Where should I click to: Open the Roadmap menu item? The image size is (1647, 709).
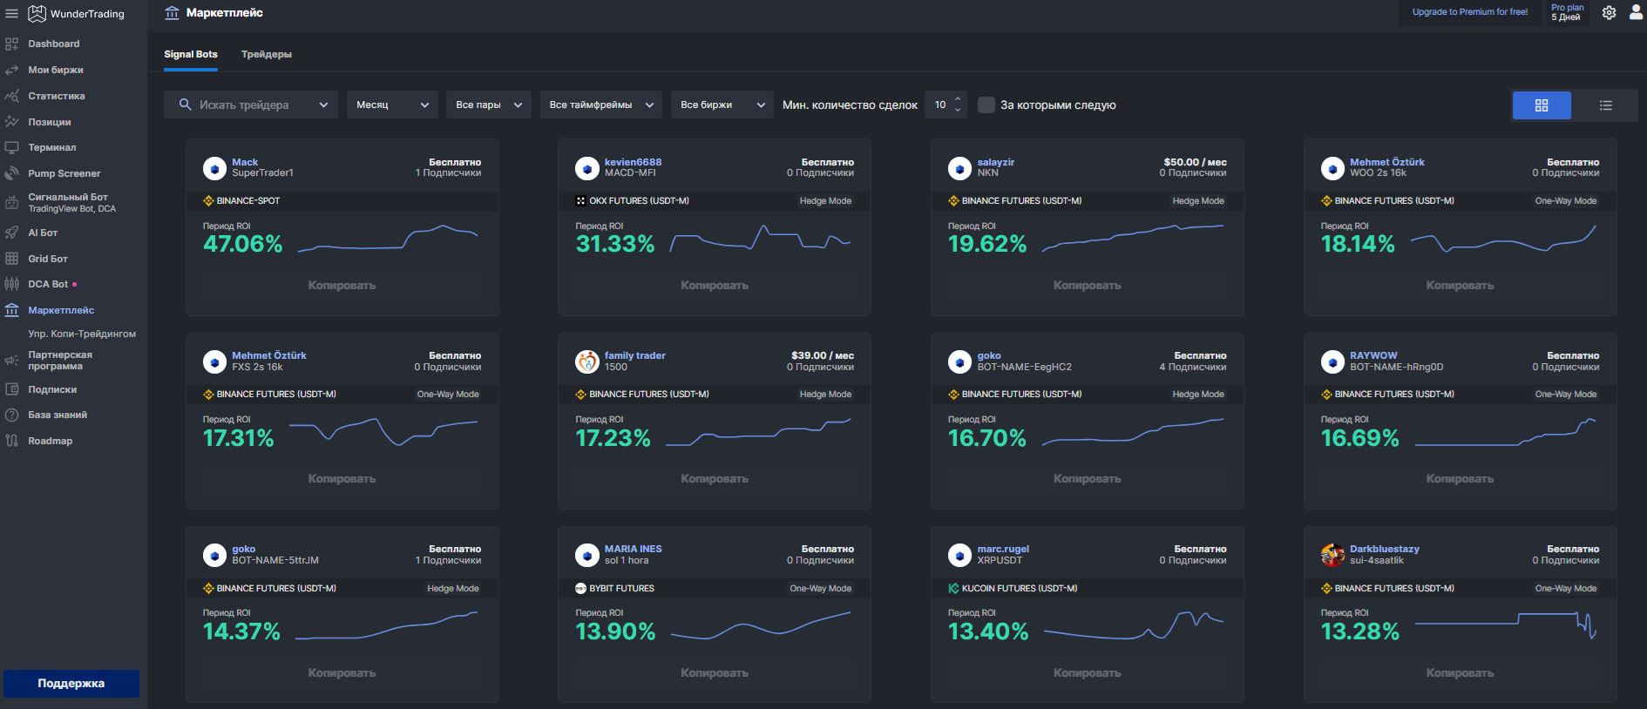click(x=51, y=441)
